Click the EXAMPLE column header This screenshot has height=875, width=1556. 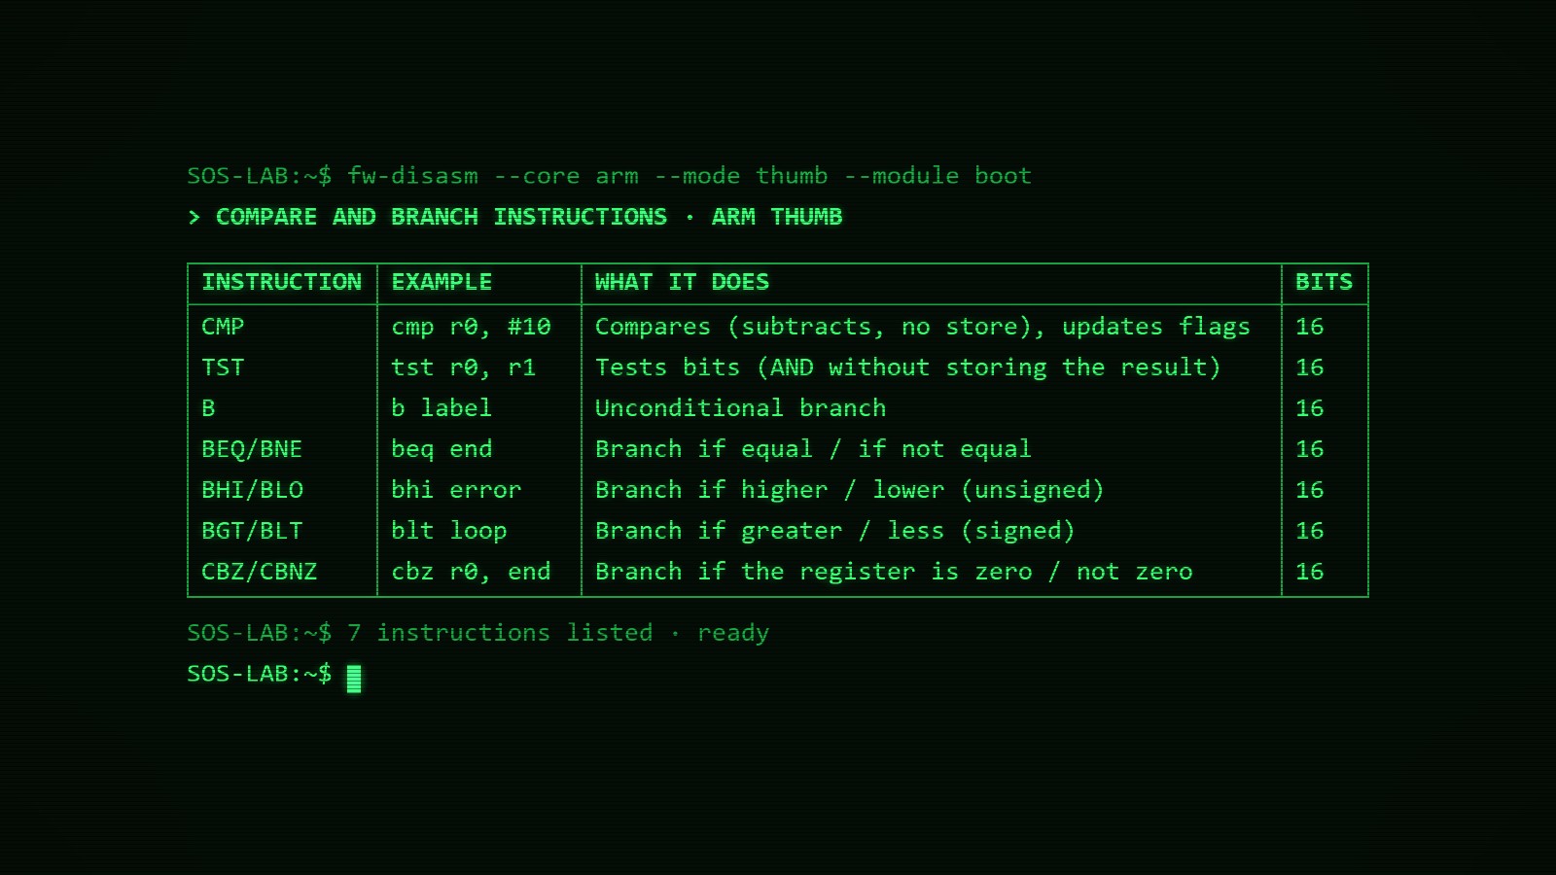click(x=442, y=282)
